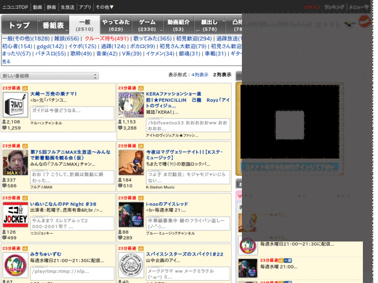Open the 初見さん大歓迎(79) tag link
The height and width of the screenshot is (283, 378).
tap(183, 46)
